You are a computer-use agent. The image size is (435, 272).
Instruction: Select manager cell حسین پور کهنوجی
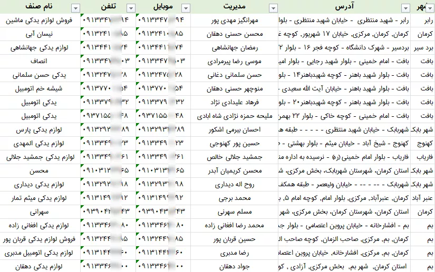tap(235, 144)
